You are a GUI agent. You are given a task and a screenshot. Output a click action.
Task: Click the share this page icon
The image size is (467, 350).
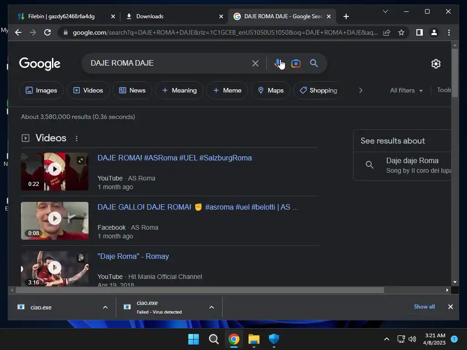387,32
